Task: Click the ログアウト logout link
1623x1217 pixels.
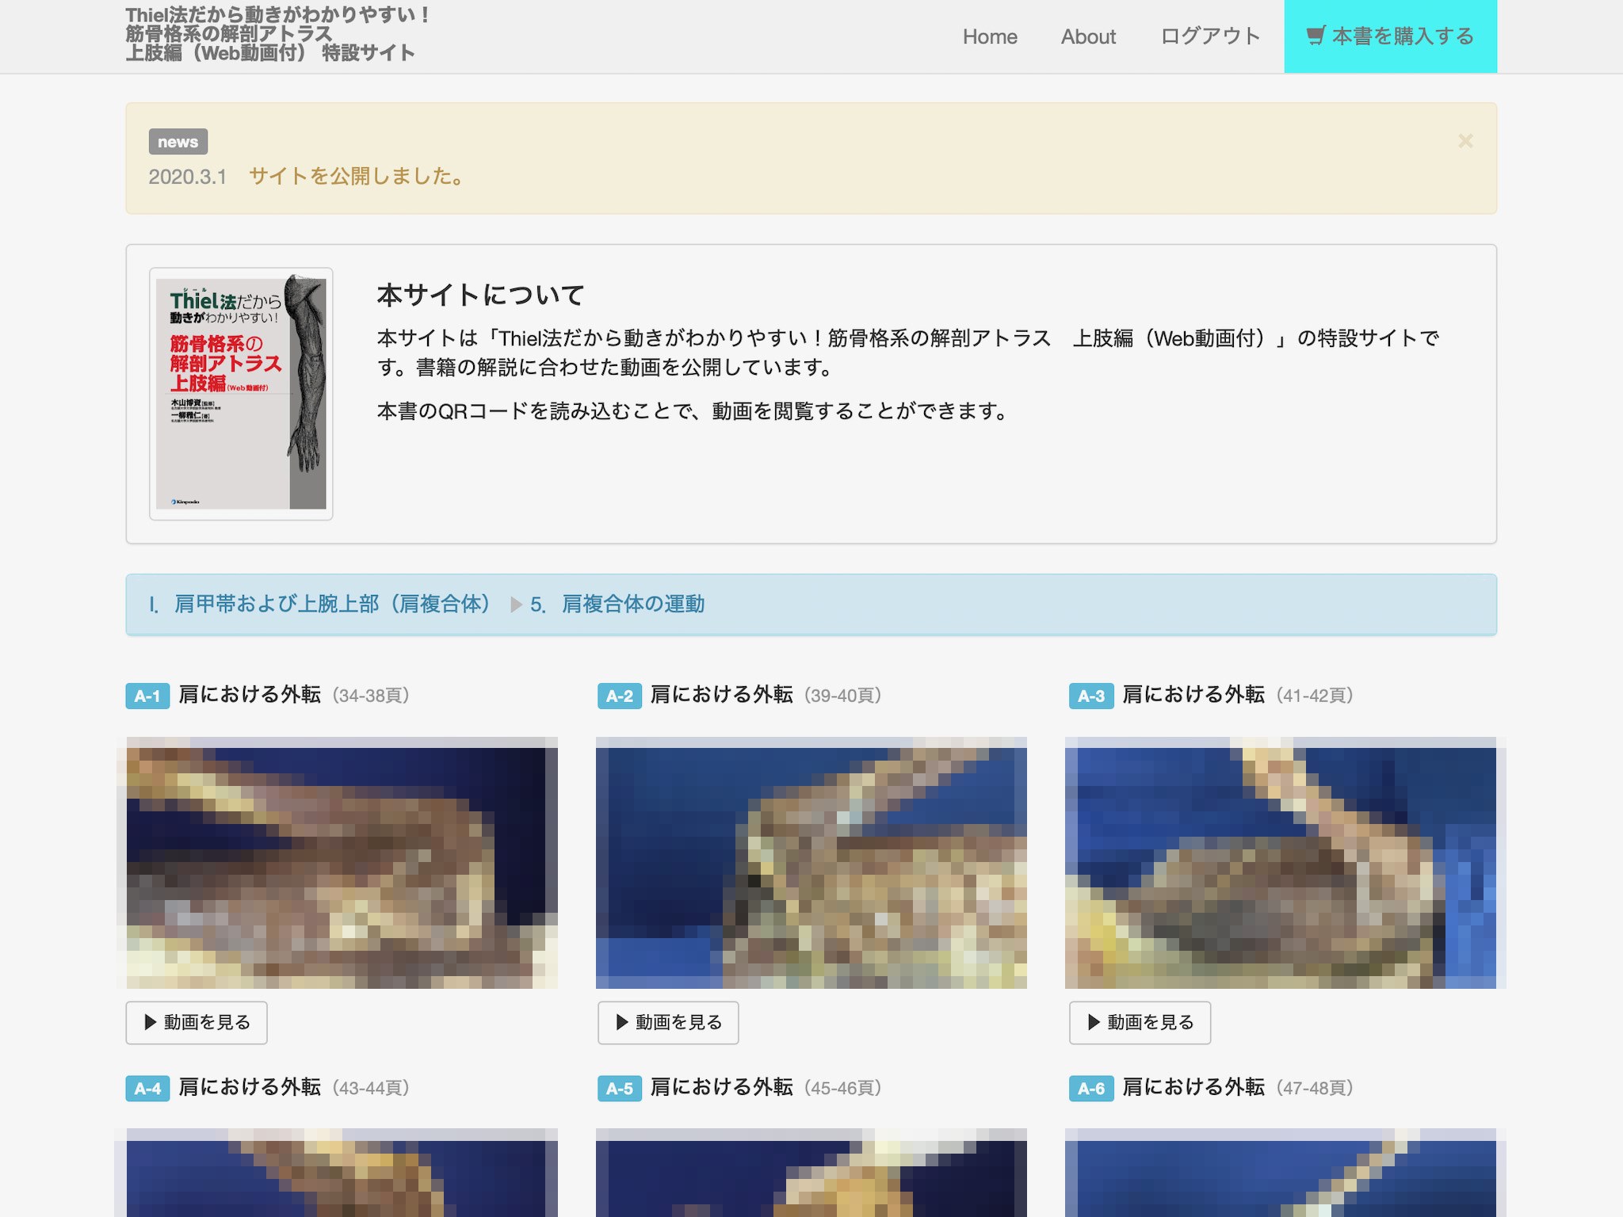Action: tap(1210, 36)
